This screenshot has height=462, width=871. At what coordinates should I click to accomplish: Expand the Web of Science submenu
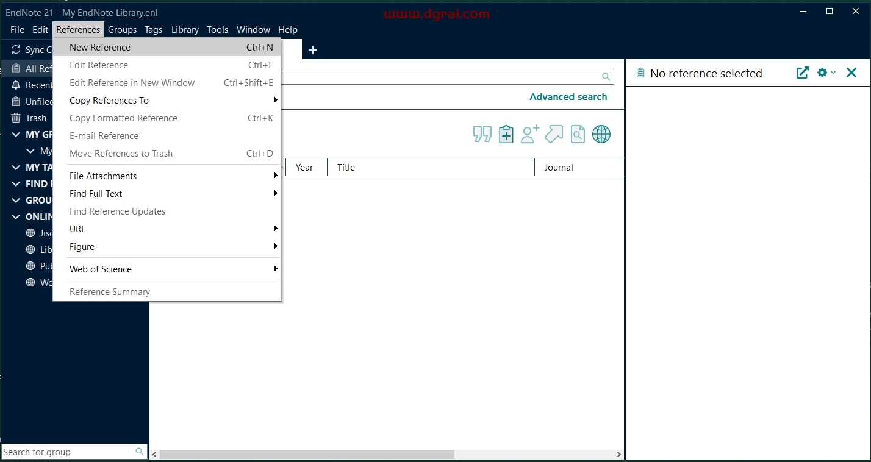(167, 269)
